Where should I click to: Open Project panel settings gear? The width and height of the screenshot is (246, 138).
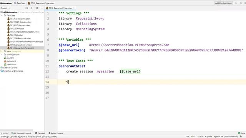coord(37,8)
